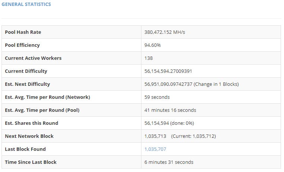Click the 41 minutes 16 seconds value

(170, 110)
